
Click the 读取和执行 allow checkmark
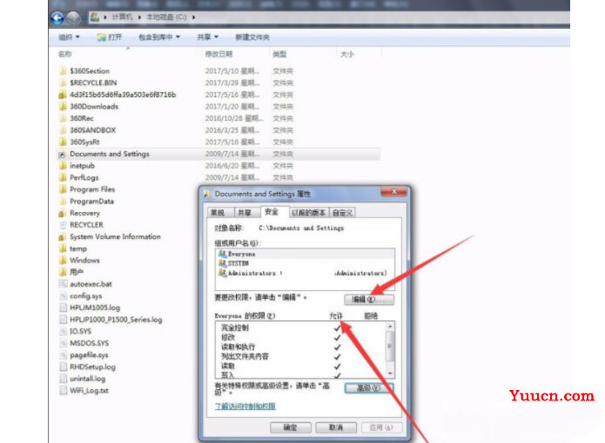337,347
